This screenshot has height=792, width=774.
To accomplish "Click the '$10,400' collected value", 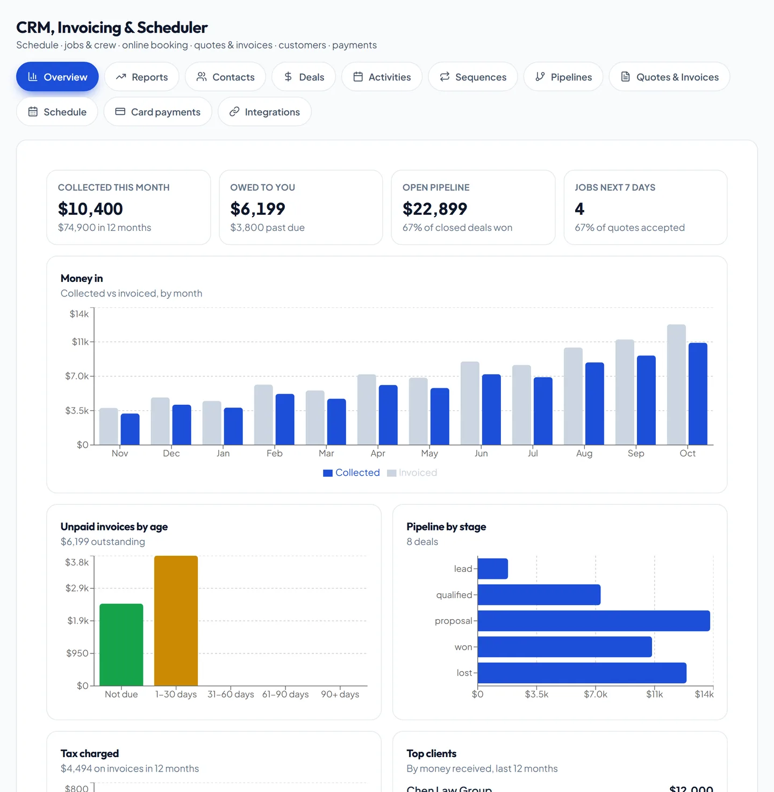I will [x=90, y=208].
